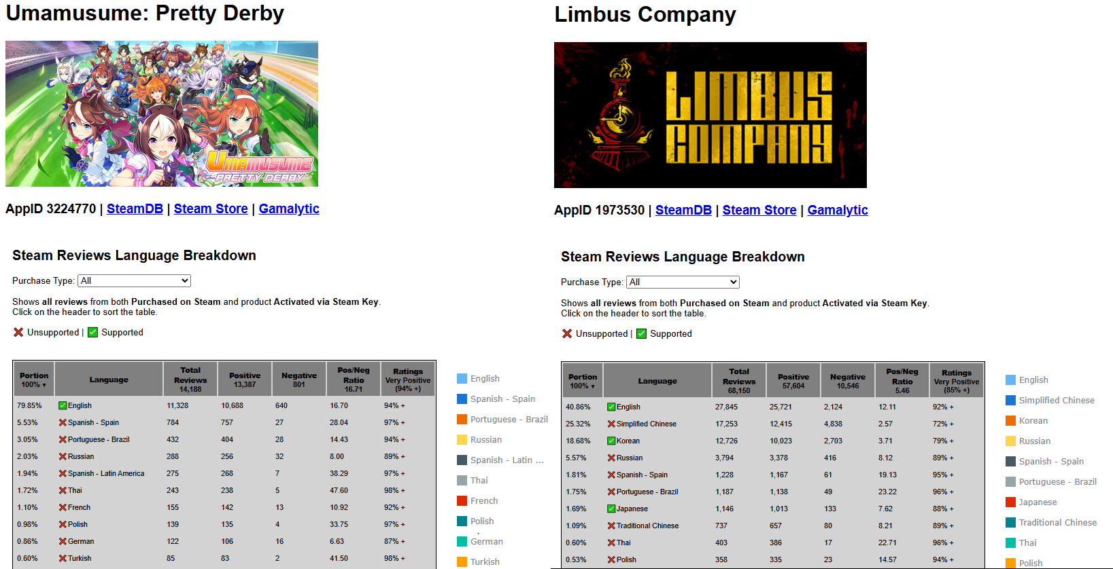Image resolution: width=1113 pixels, height=569 pixels.
Task: Select the 72% + rating cell
Action: tap(957, 424)
